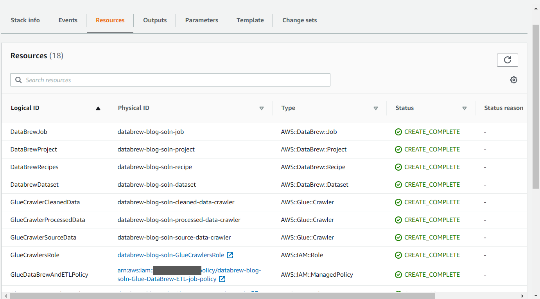The height and width of the screenshot is (299, 540).
Task: Sort table by Physical ID column arrow
Action: (262, 108)
